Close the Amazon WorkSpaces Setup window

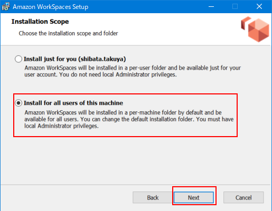coord(259,7)
